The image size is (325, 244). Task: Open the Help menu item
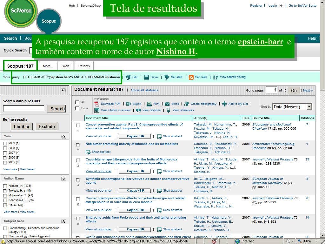(312, 38)
